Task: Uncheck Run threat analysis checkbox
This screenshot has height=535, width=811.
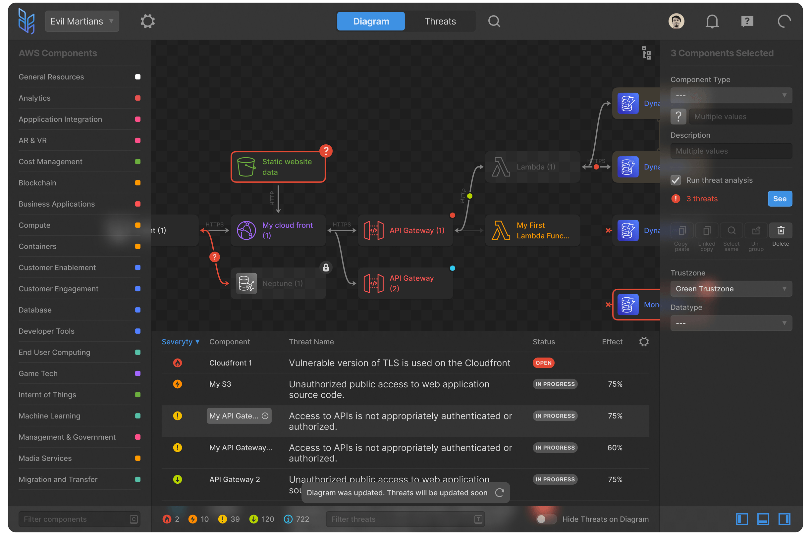Action: tap(676, 180)
